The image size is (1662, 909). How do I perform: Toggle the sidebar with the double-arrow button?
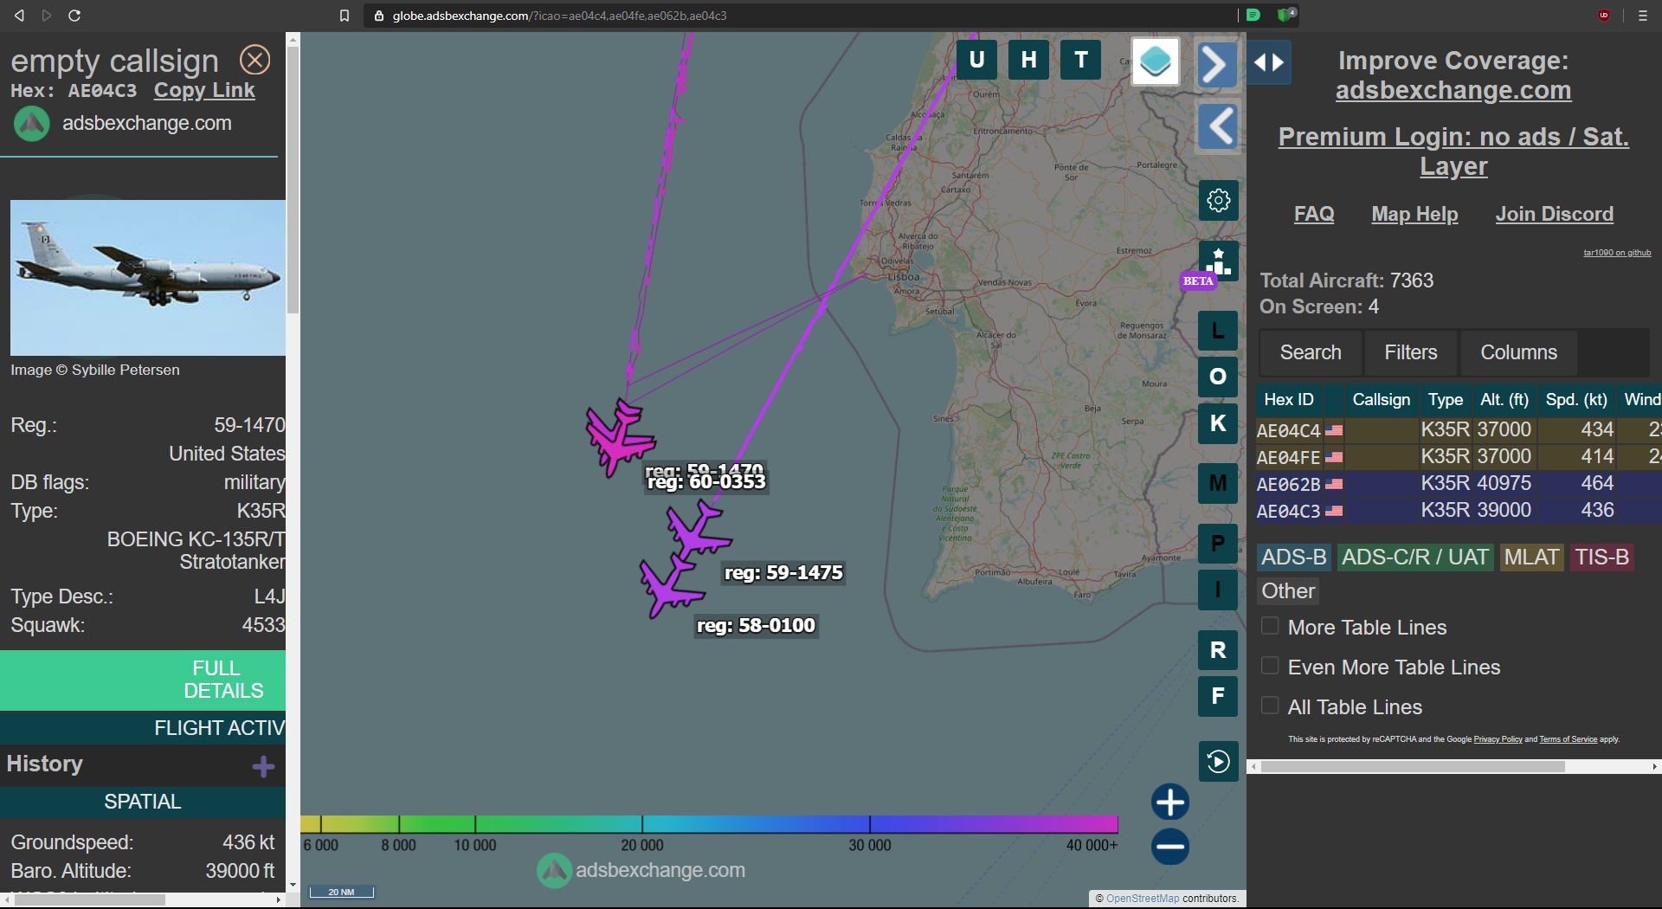pos(1269,62)
